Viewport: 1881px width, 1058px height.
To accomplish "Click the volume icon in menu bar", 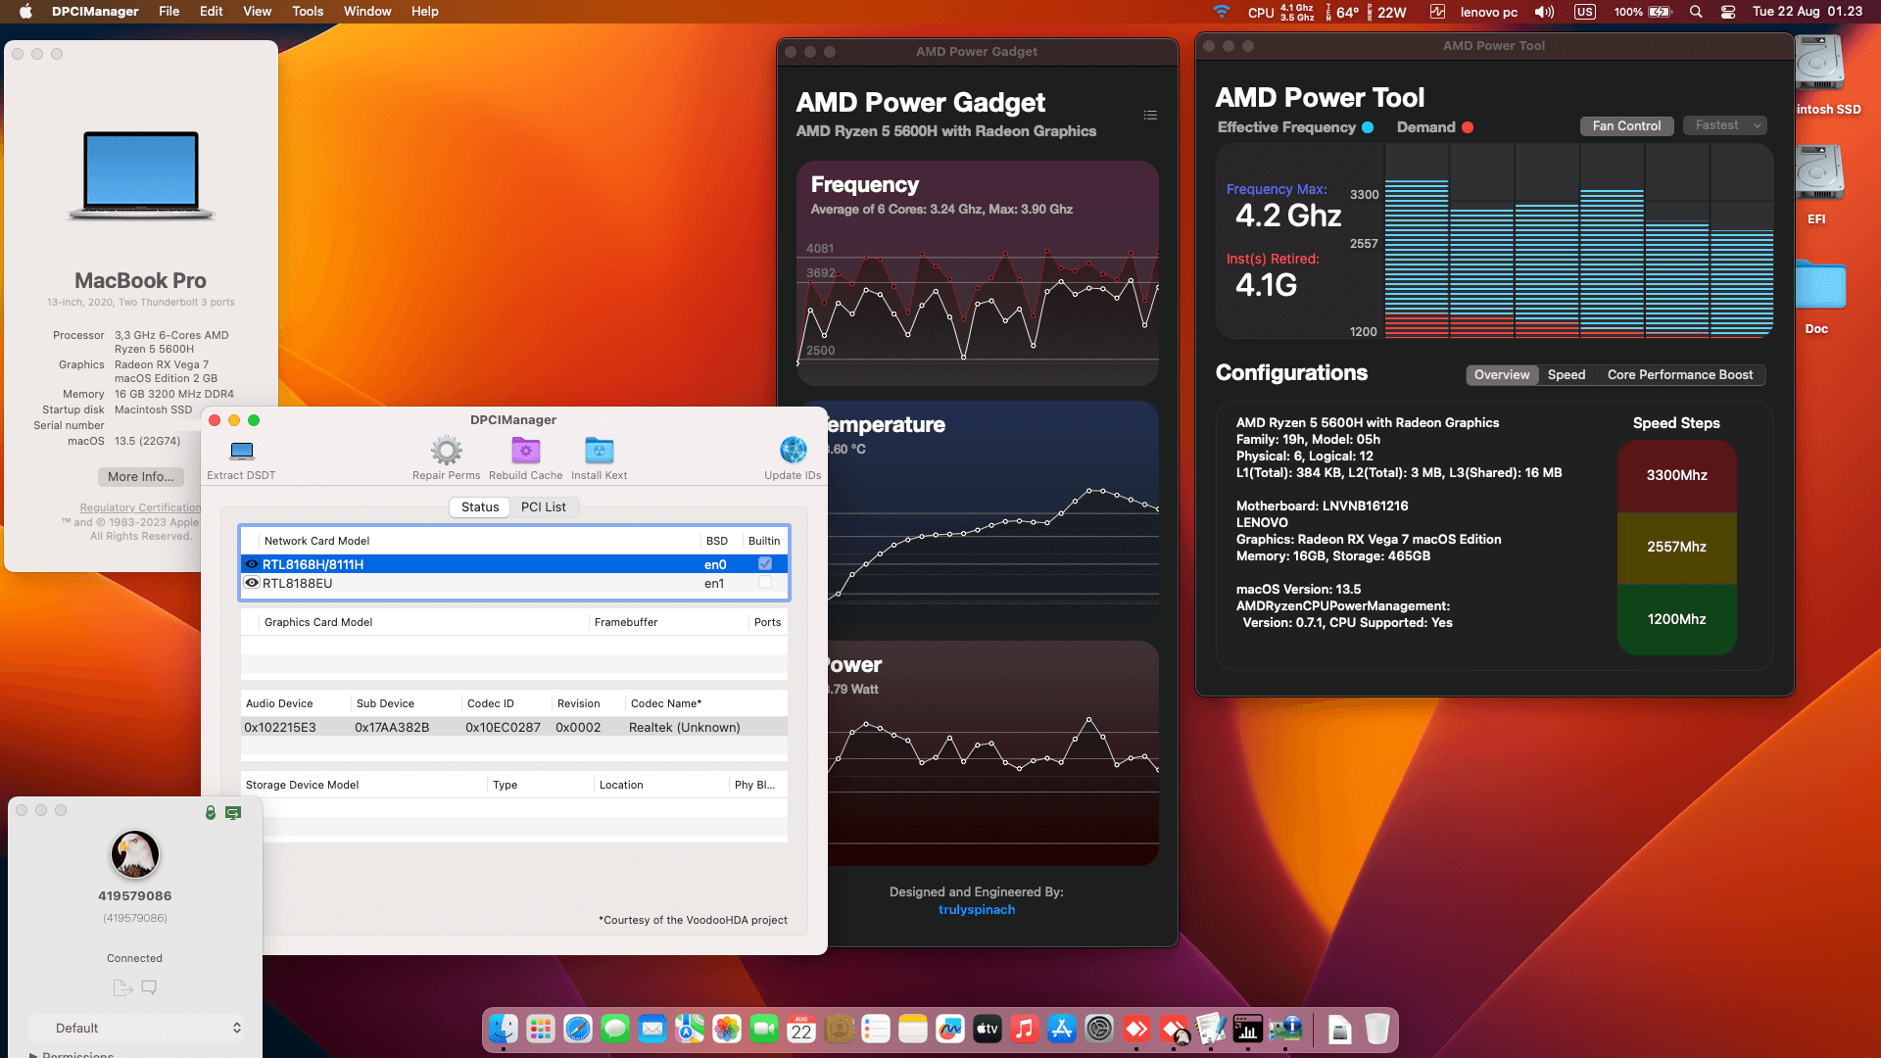I will pos(1545,12).
